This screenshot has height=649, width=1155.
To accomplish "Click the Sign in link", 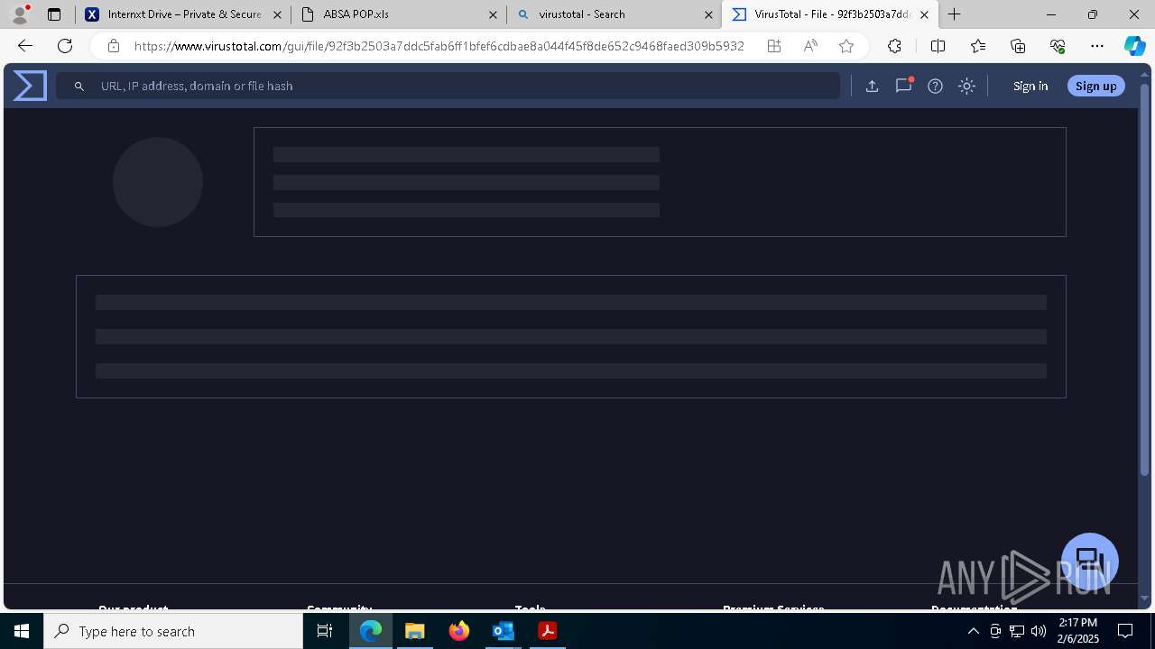I will point(1030,86).
